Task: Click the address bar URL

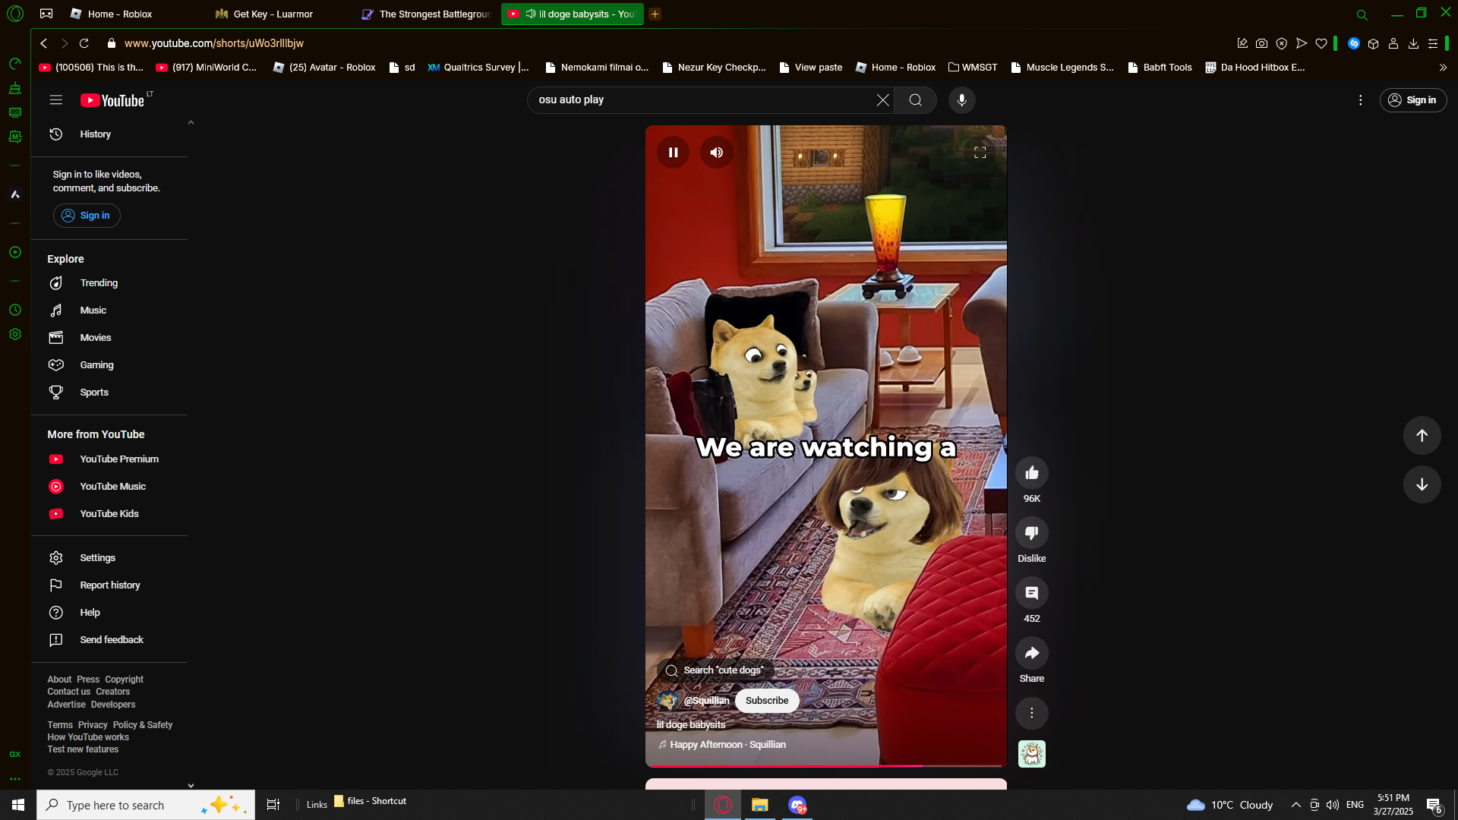Action: (214, 43)
